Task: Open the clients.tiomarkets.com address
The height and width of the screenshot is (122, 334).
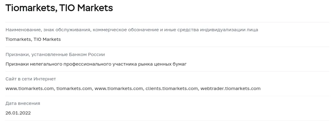Action: pos(171,89)
